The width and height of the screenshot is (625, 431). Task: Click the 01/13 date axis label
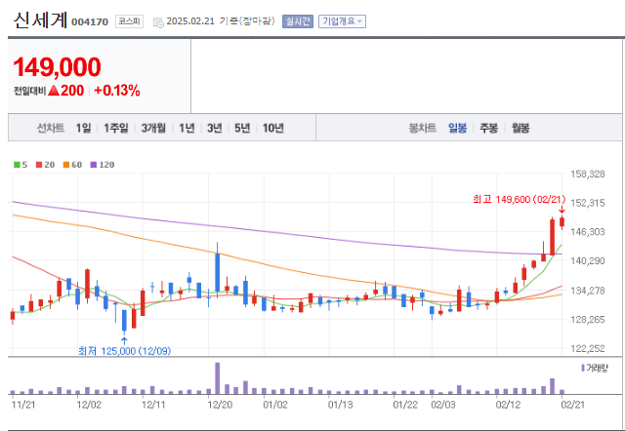click(x=340, y=405)
